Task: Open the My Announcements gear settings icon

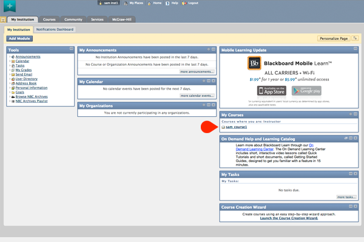Action: click(x=209, y=49)
